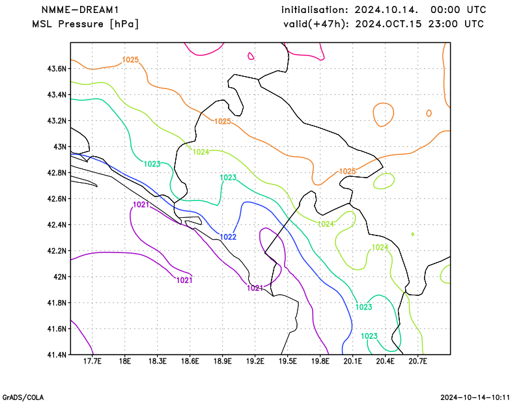521x402 pixels.
Task: Click the 41.8N latitude axis label
Action: [57, 303]
